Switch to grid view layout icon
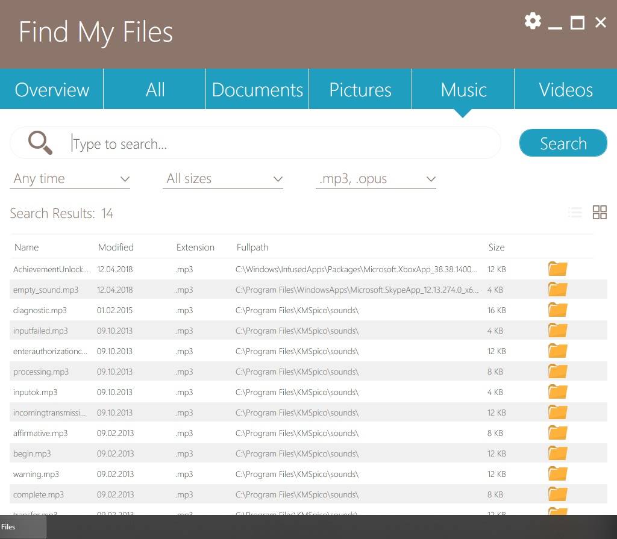Viewport: 617px width, 539px height. (600, 213)
